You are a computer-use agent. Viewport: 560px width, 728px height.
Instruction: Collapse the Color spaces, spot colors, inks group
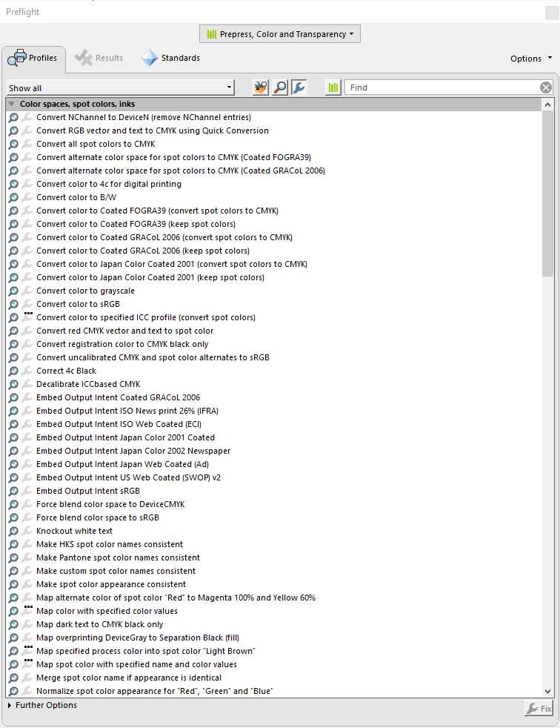point(12,104)
